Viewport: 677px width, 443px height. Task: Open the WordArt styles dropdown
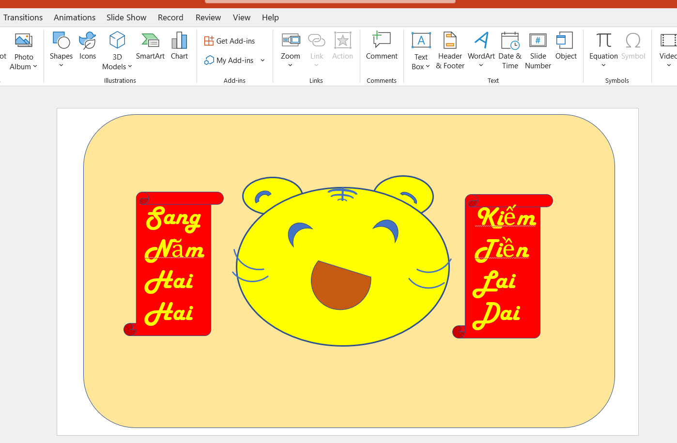(x=481, y=65)
